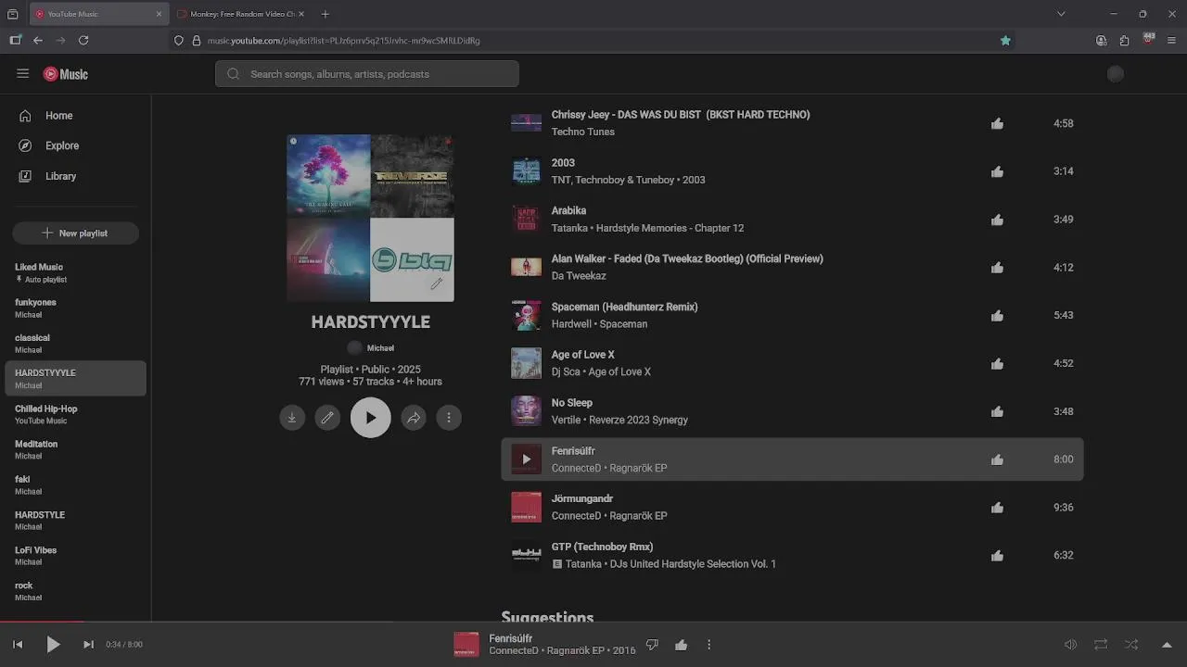Viewport: 1187px width, 667px height.
Task: Open the rock playlist
Action: (x=75, y=590)
